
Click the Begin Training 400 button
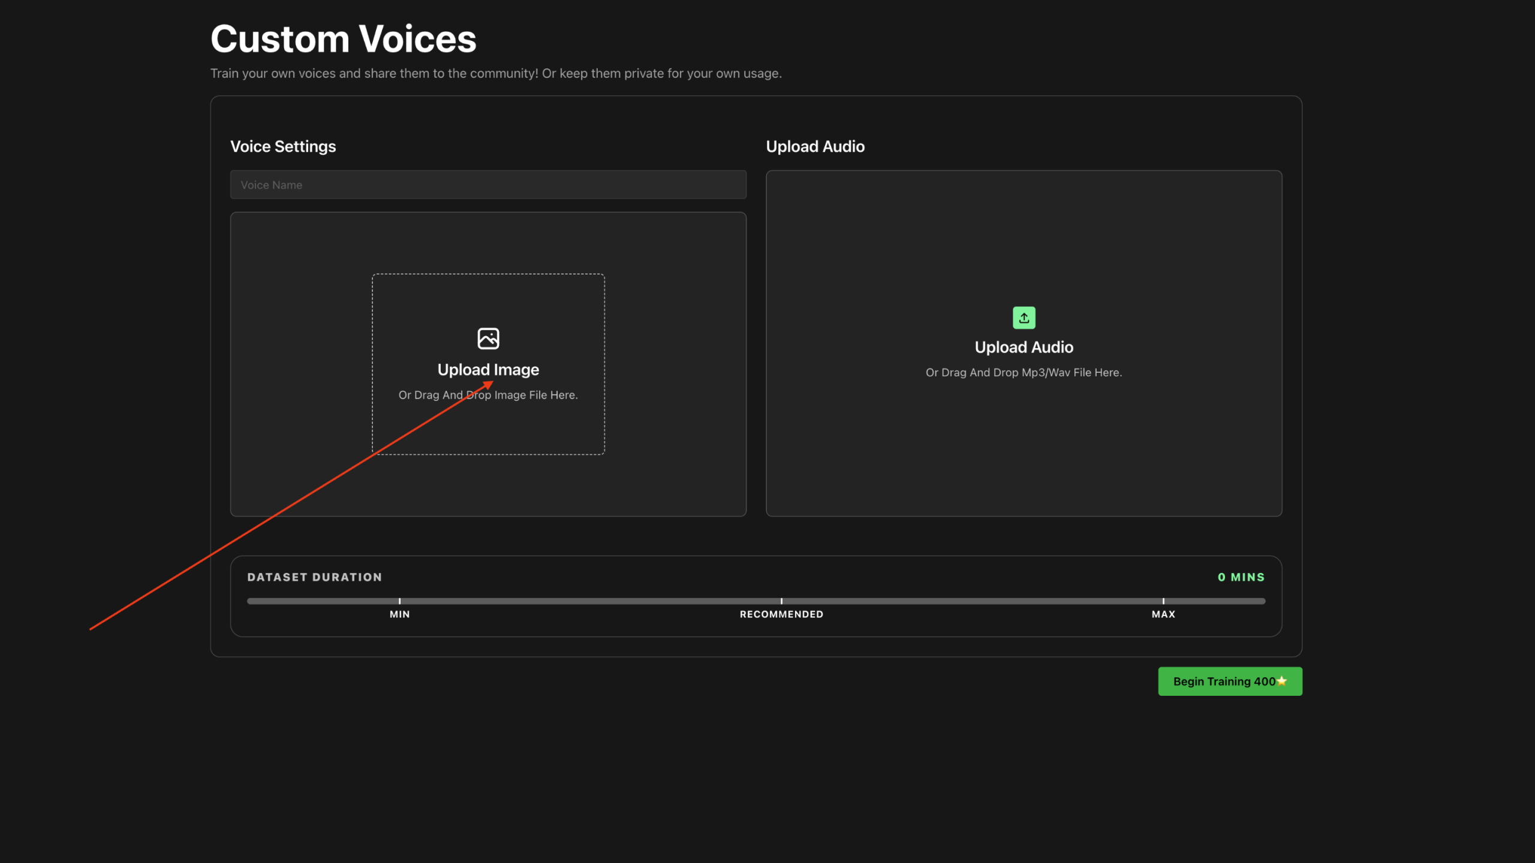[x=1230, y=681]
